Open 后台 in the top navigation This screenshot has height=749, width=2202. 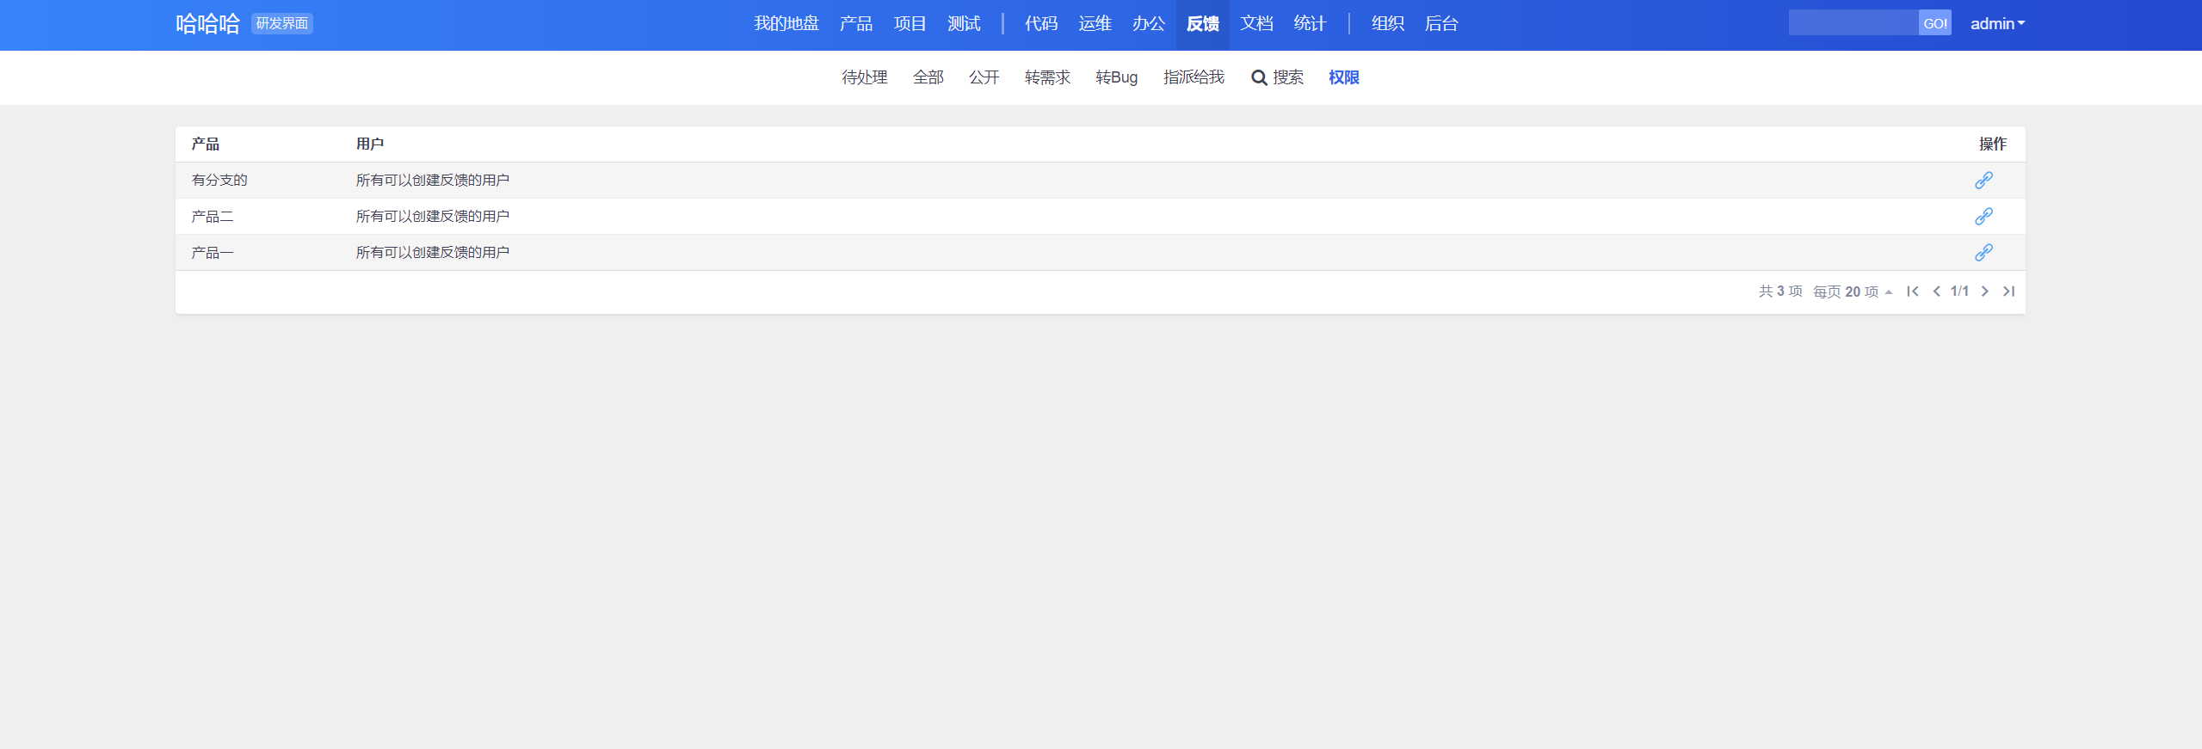[1441, 24]
